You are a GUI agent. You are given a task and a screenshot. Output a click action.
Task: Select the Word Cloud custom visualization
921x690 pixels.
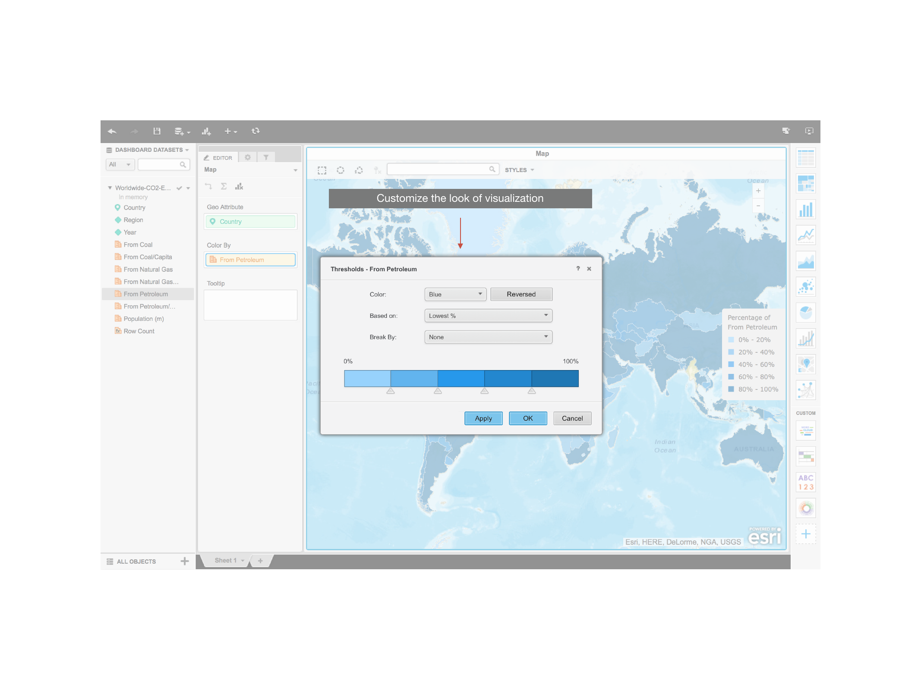(806, 431)
